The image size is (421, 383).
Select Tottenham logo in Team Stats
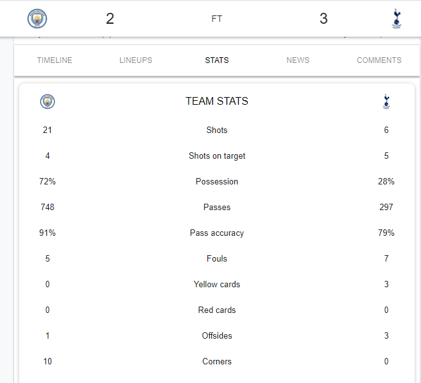pos(386,102)
